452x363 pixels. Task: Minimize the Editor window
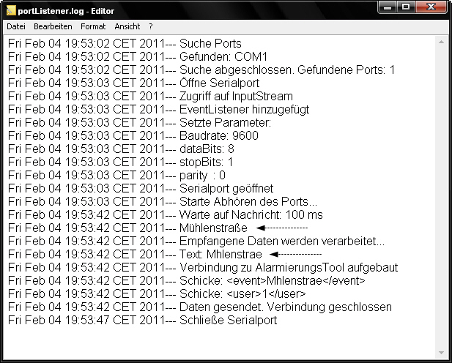[388, 7]
